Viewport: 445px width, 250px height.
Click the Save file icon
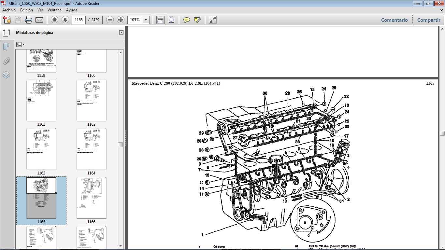pyautogui.click(x=18, y=20)
